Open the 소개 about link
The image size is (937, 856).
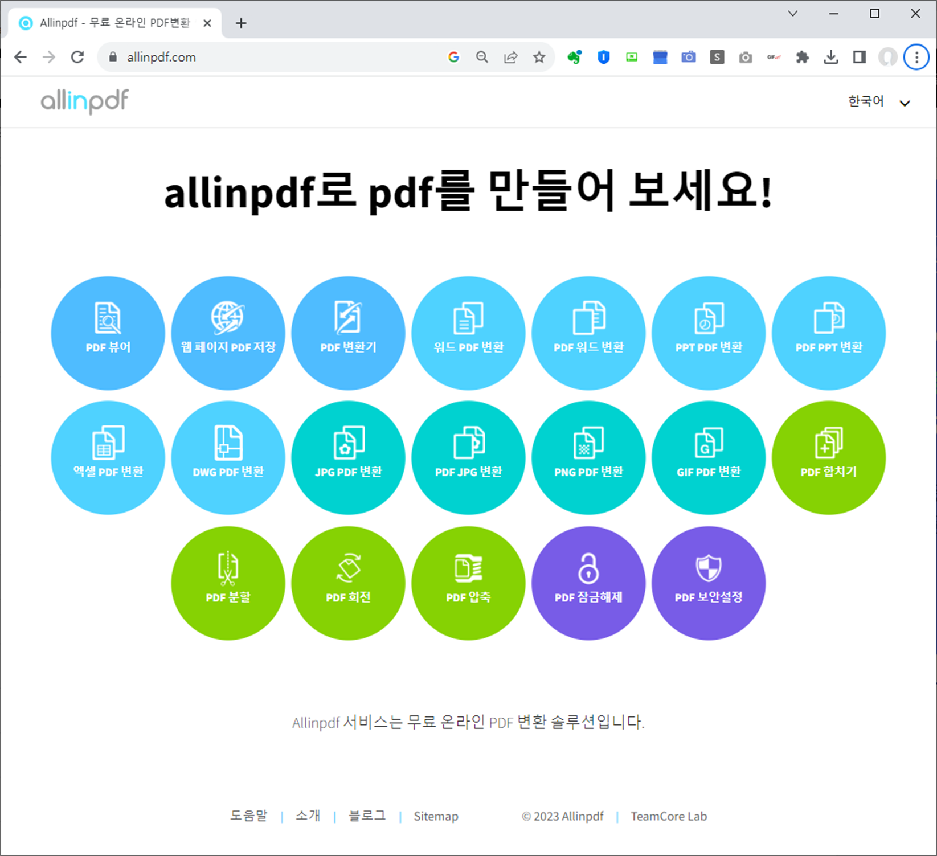pos(308,816)
